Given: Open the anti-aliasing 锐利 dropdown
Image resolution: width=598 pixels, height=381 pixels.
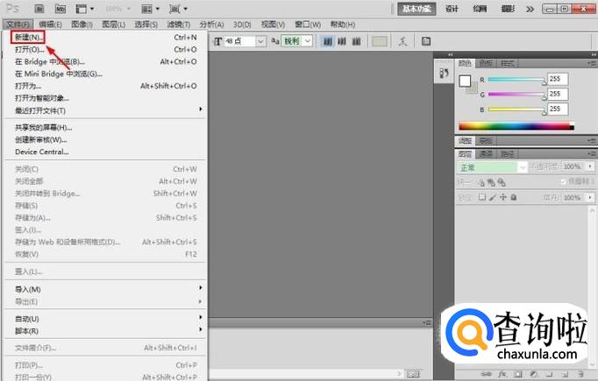Looking at the screenshot, I should click(308, 41).
